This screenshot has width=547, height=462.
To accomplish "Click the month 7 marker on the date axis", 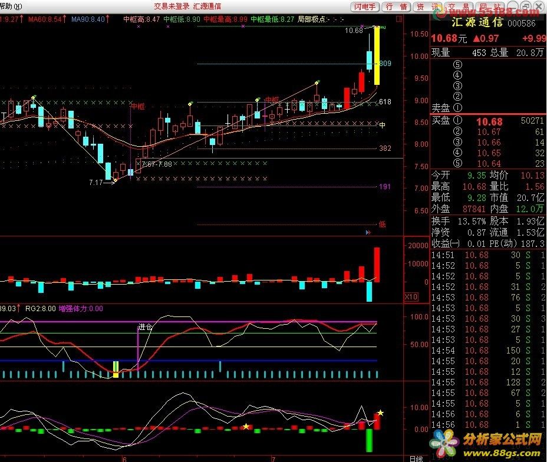I will click(x=273, y=459).
